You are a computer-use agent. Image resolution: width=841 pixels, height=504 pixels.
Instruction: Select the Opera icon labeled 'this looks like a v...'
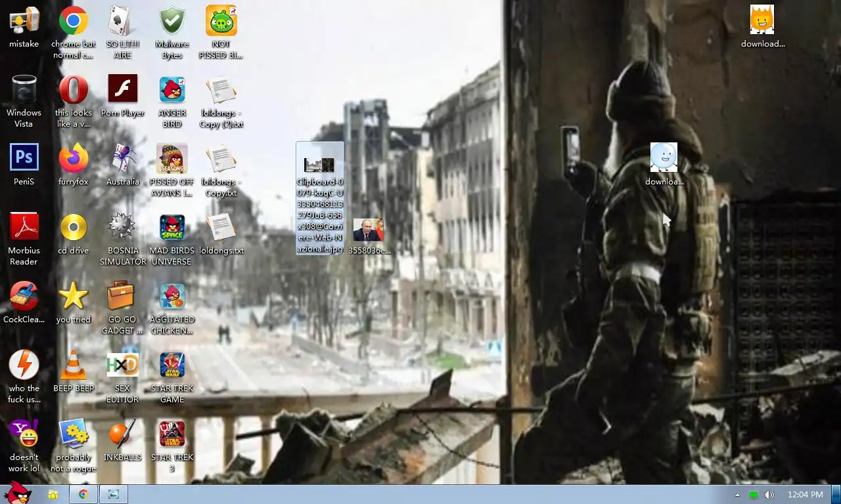pos(74,101)
